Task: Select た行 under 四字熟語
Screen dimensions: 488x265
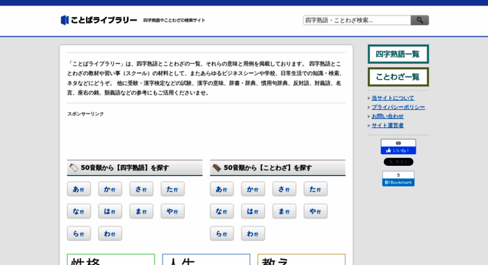Action: (x=173, y=189)
